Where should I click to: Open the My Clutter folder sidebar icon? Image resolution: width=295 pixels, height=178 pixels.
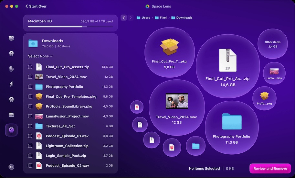[11, 115]
